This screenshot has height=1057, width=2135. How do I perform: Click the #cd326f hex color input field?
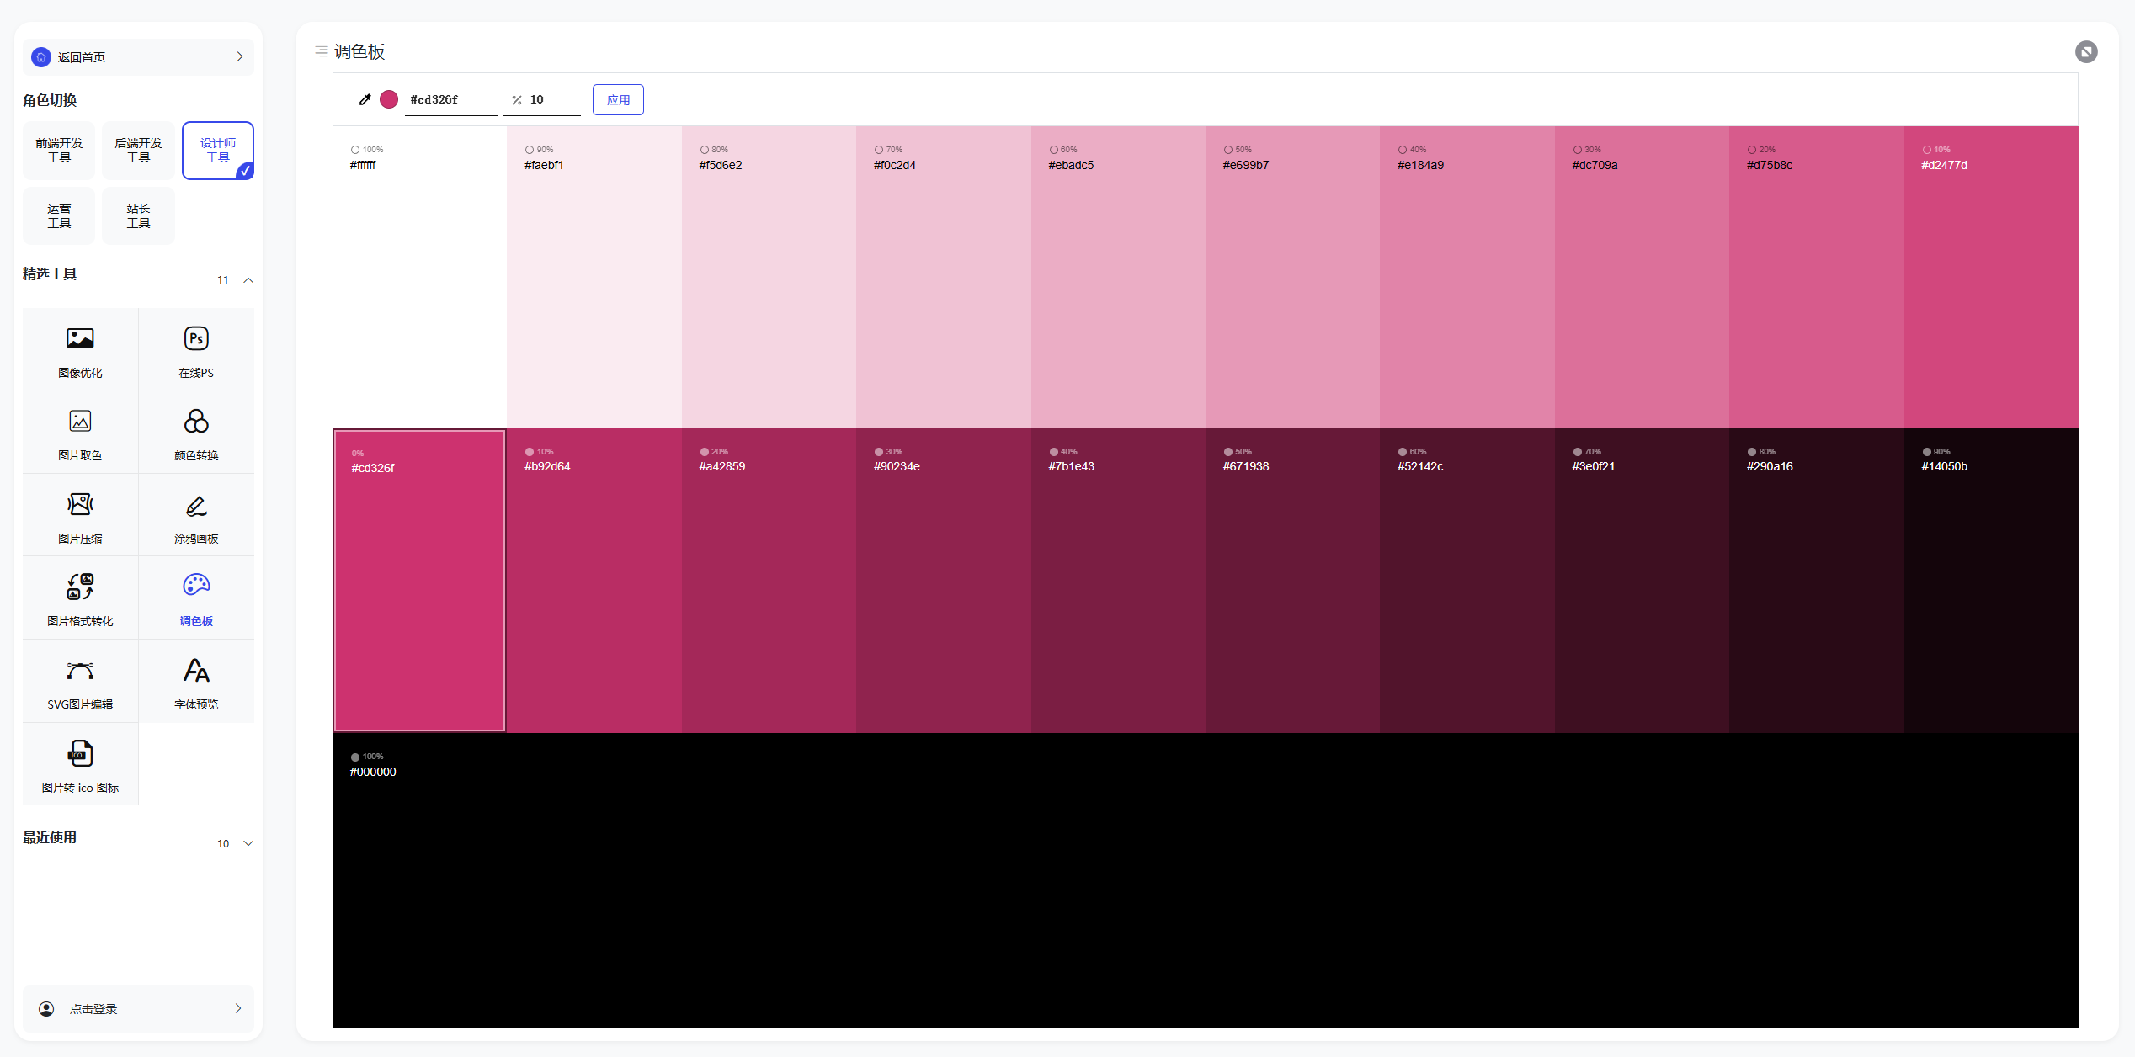point(450,99)
